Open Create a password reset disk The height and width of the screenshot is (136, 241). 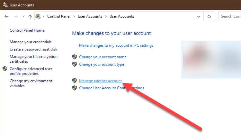click(33, 49)
